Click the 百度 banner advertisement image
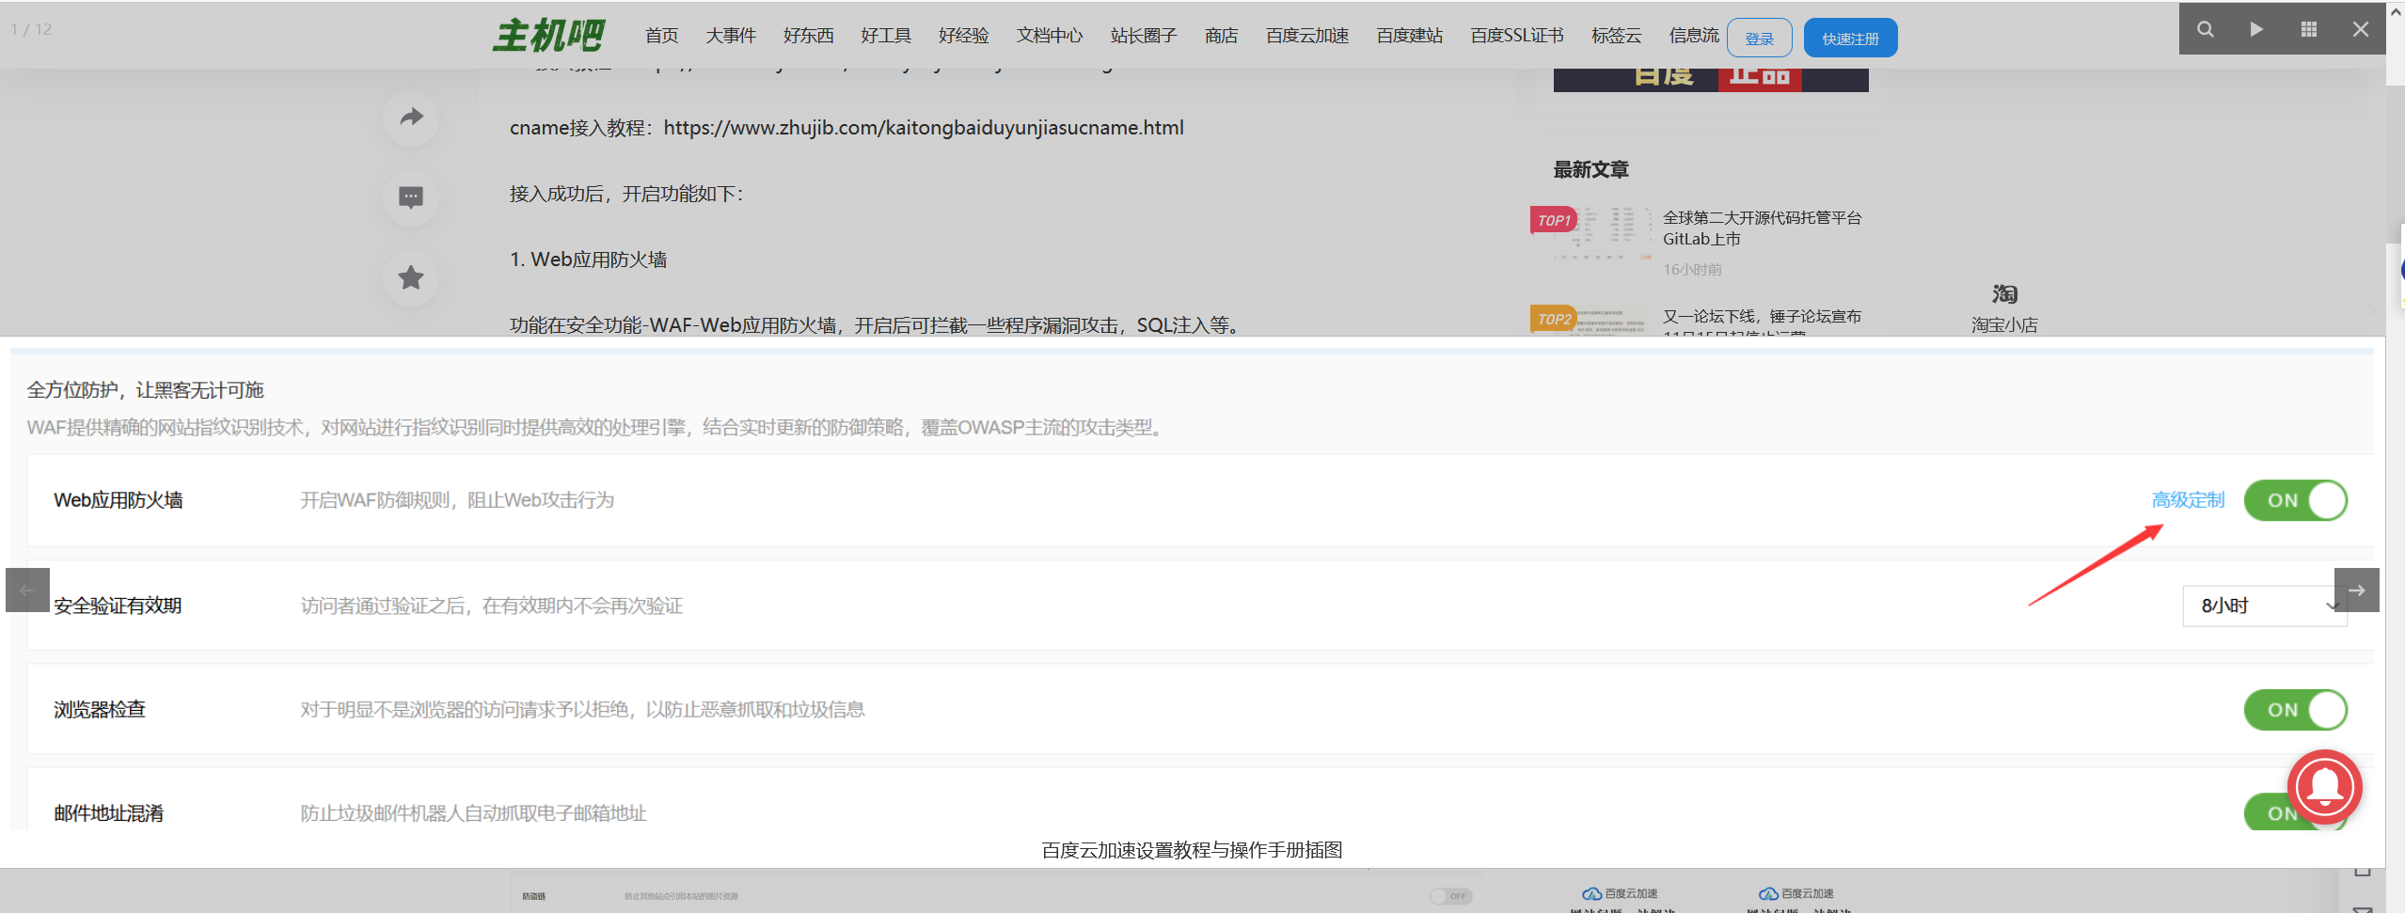This screenshot has height=913, width=2405. coord(1711,80)
